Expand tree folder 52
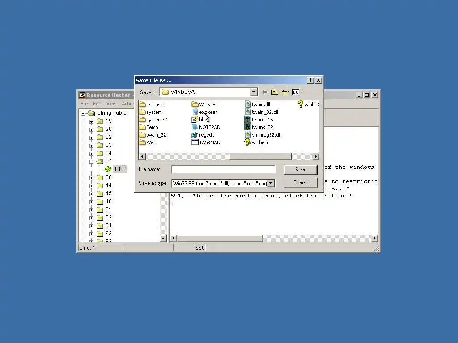The height and width of the screenshot is (343, 458). coord(91,218)
